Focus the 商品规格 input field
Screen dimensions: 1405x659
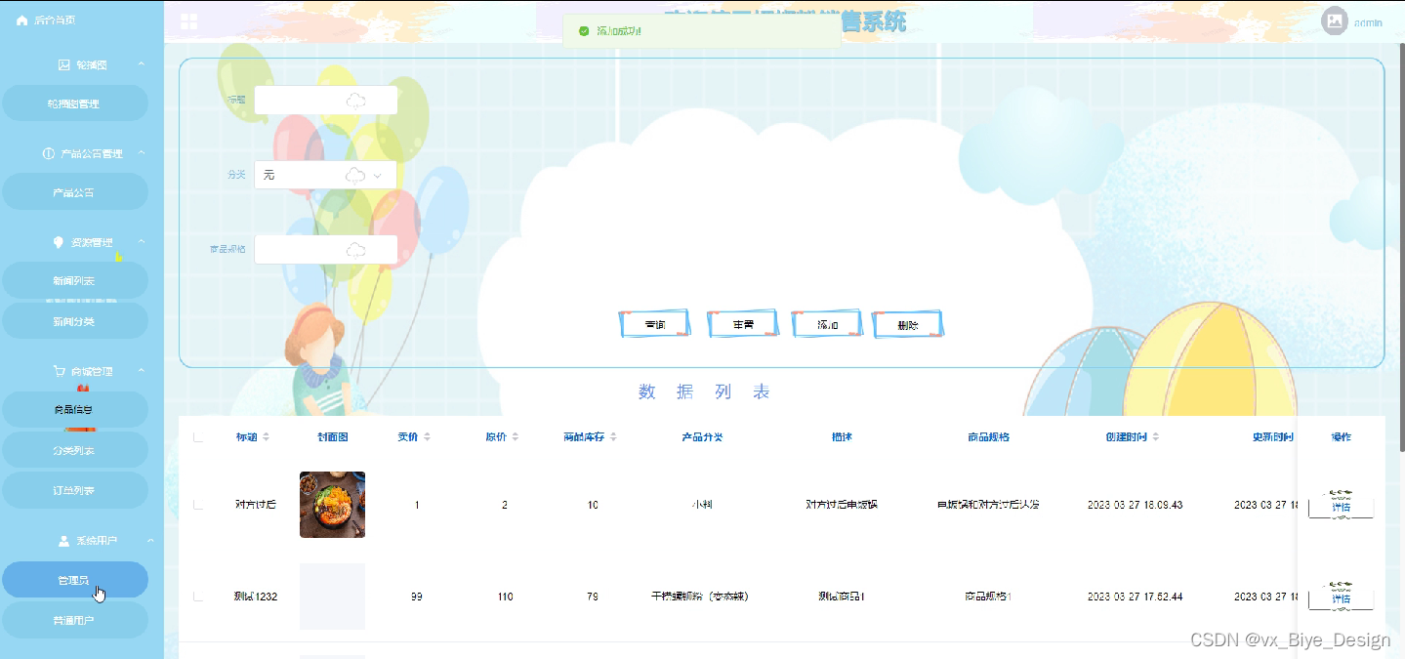tap(325, 250)
